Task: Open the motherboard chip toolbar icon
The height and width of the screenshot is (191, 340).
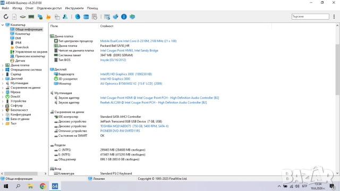Action: pyautogui.click(x=23, y=16)
